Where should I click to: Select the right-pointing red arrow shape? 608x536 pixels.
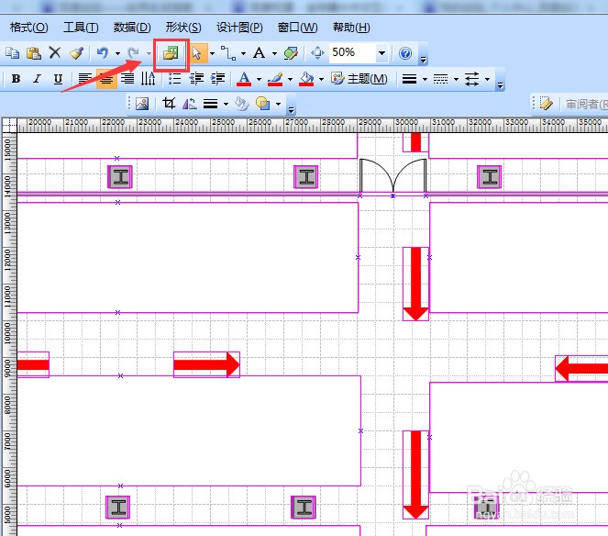pyautogui.click(x=206, y=364)
